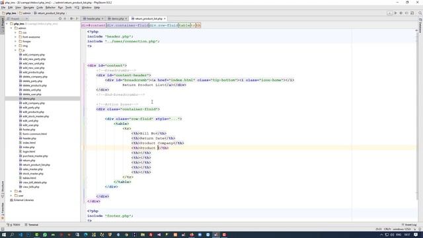This screenshot has height=238, width=423.
Task: Open the notification center icon in taskbar
Action: 416,235
